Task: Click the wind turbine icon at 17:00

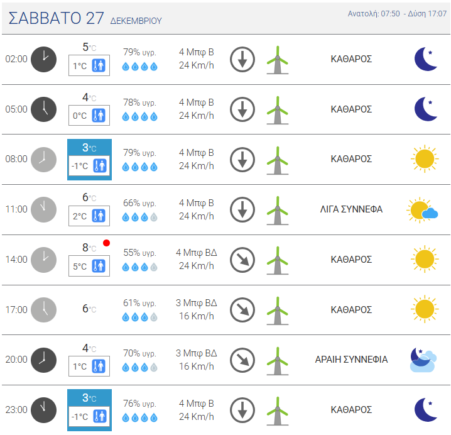Action: pos(277,311)
